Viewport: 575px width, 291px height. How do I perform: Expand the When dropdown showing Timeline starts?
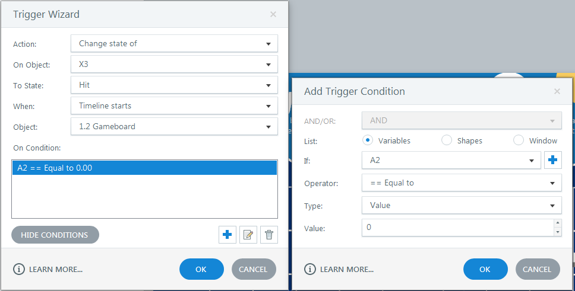click(174, 106)
